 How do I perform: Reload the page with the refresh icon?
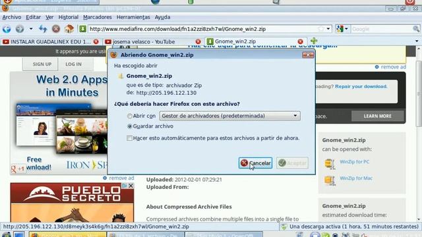click(x=43, y=29)
